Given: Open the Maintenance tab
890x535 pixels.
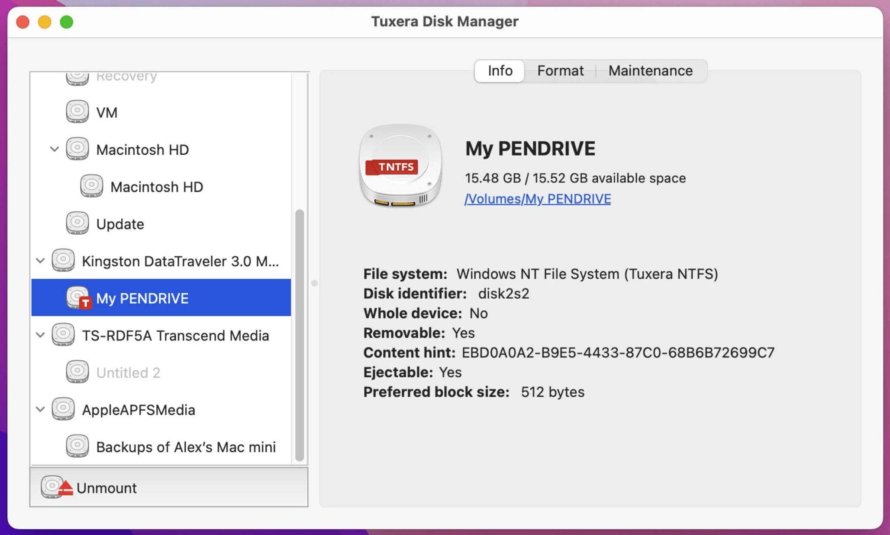Looking at the screenshot, I should (650, 70).
